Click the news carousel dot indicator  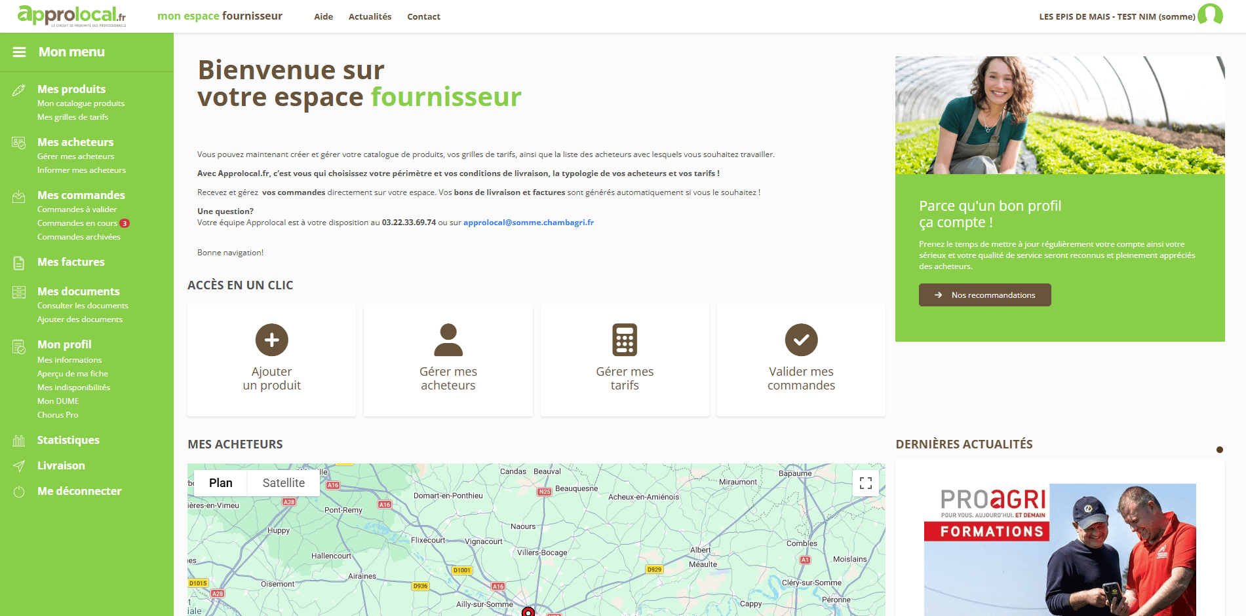[1219, 450]
